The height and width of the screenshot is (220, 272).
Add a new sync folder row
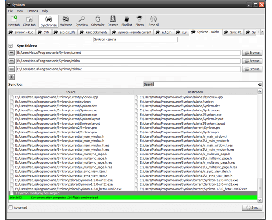click(12, 77)
